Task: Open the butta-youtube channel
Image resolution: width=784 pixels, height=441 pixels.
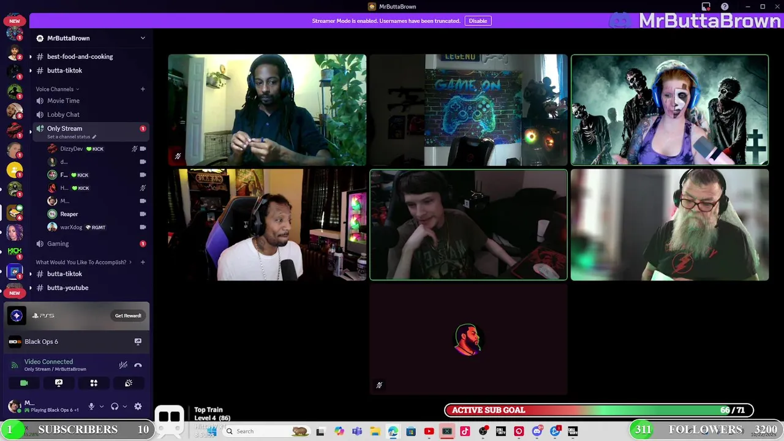Action: point(67,288)
